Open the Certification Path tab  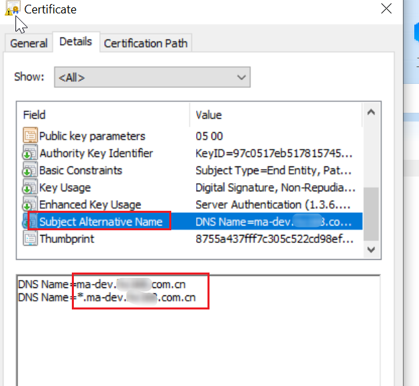click(x=146, y=43)
